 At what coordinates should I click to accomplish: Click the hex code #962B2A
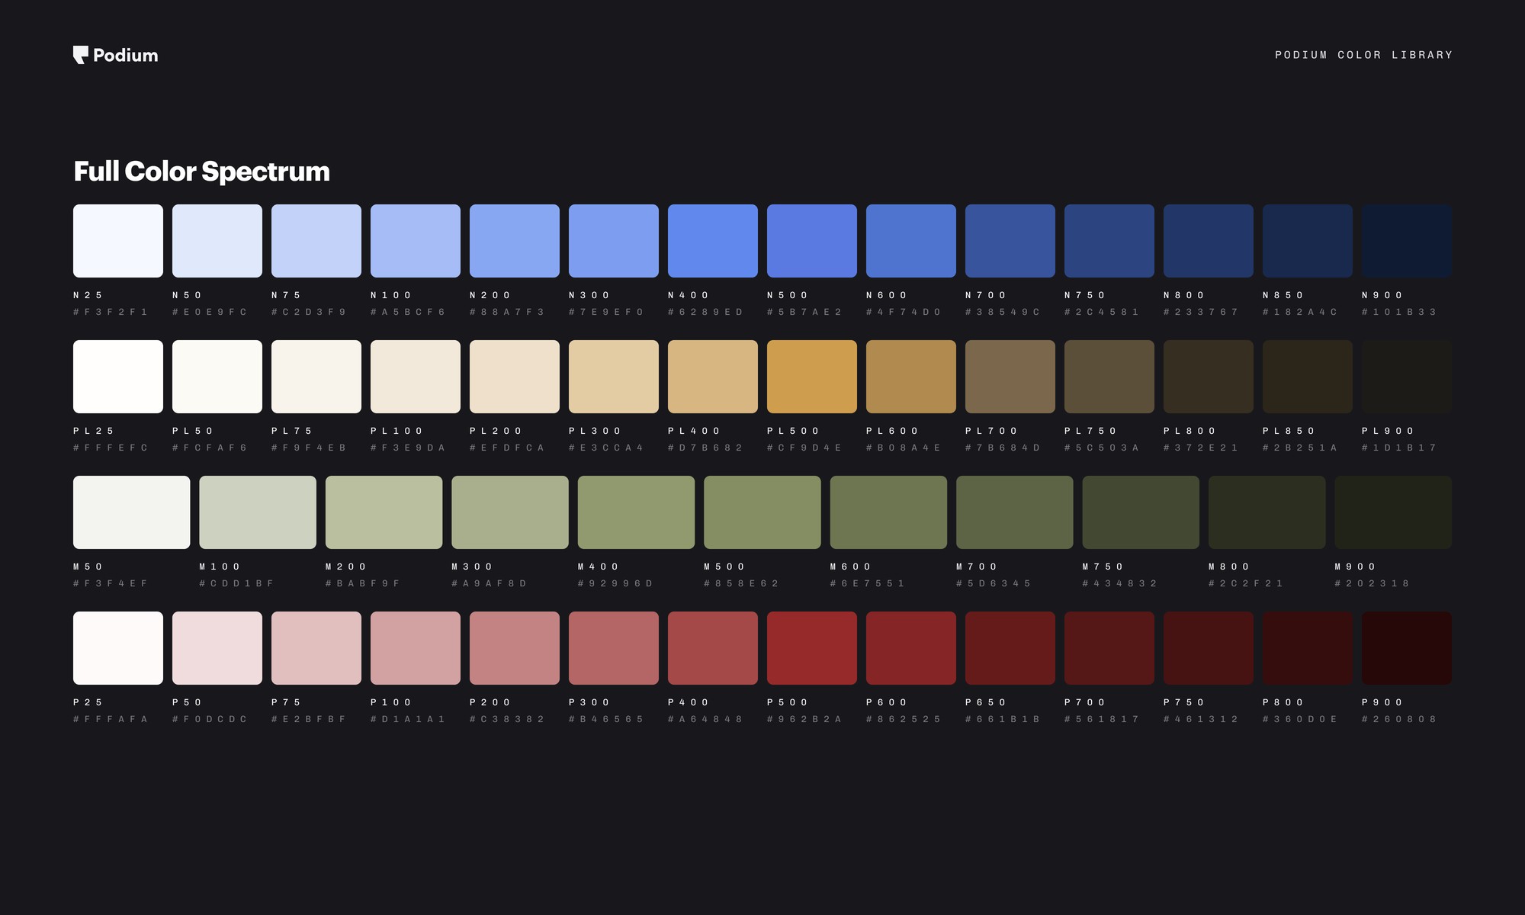pyautogui.click(x=804, y=719)
